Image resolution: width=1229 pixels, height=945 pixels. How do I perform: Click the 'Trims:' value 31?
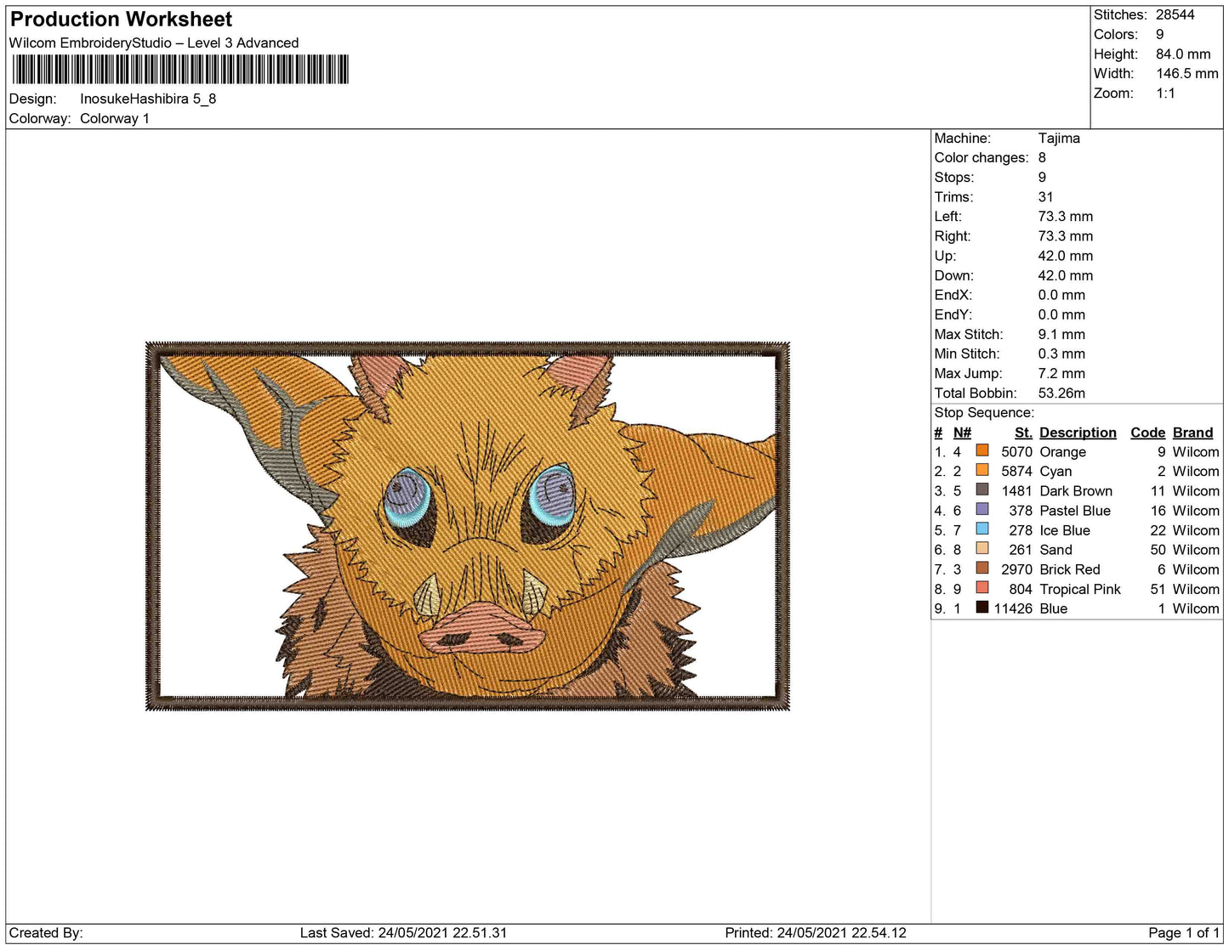(1046, 196)
